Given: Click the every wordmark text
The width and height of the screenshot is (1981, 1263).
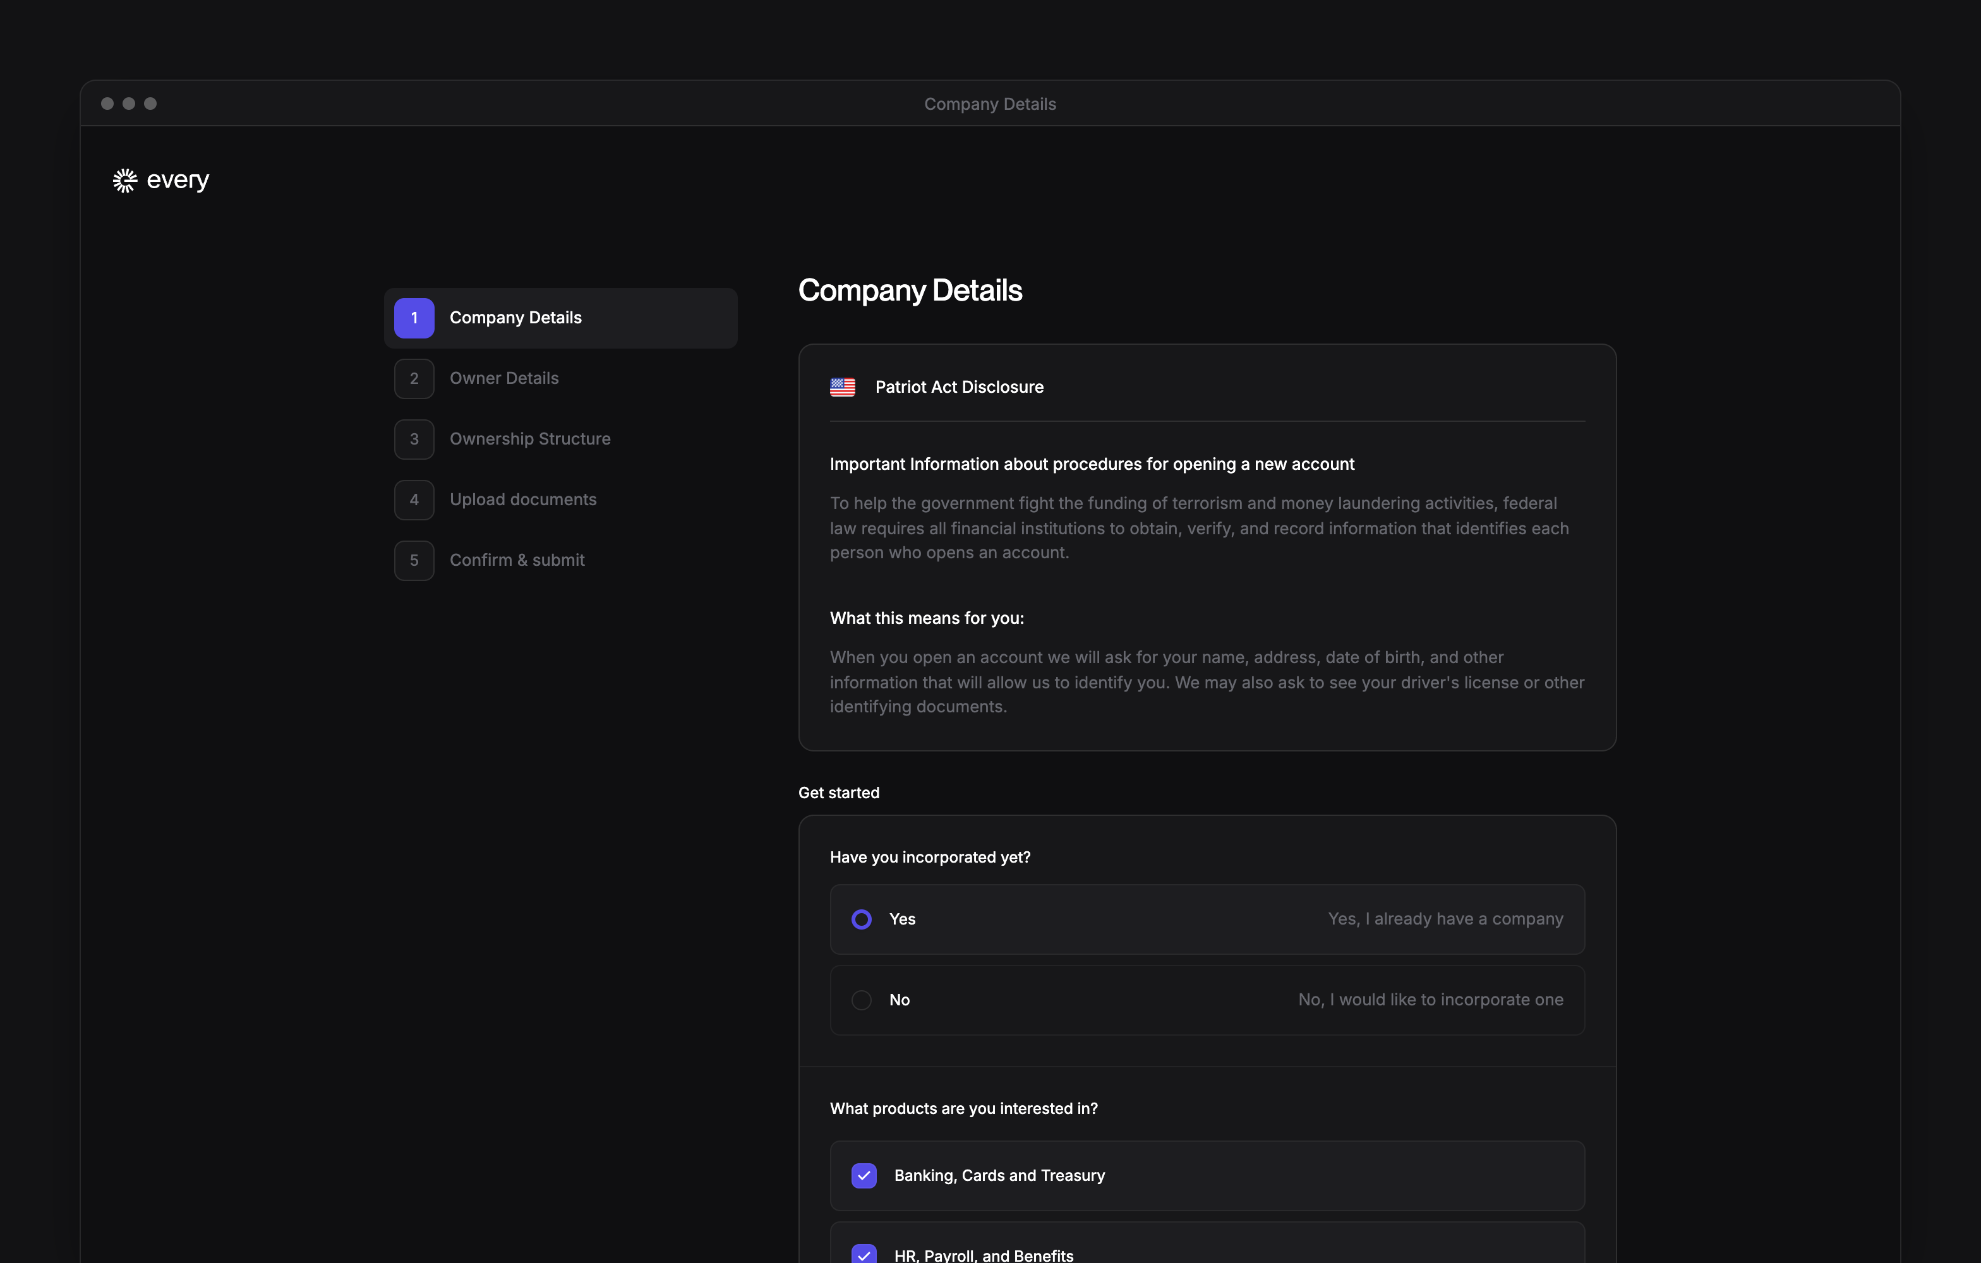Looking at the screenshot, I should [x=178, y=180].
